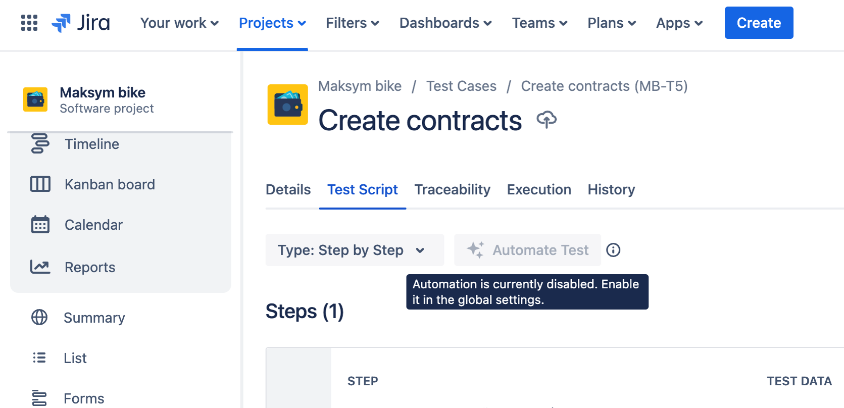Screen dimensions: 844x408
Task: Open the Kanban board icon
Action: [40, 184]
